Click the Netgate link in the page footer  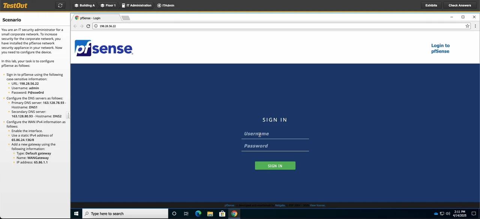click(x=280, y=205)
